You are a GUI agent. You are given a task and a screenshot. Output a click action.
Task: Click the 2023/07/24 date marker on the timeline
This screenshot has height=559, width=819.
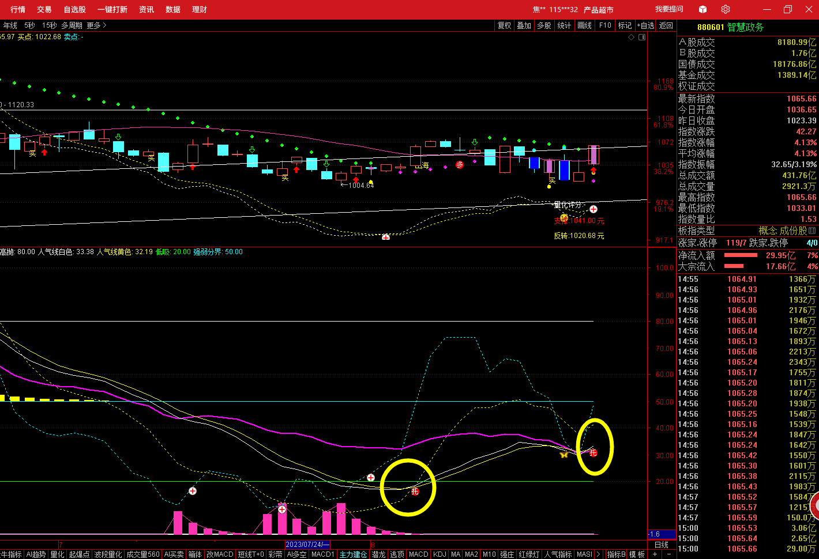[307, 545]
